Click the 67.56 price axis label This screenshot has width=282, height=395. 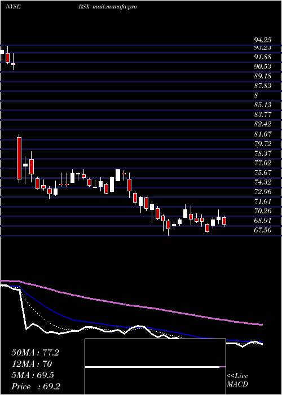(263, 230)
